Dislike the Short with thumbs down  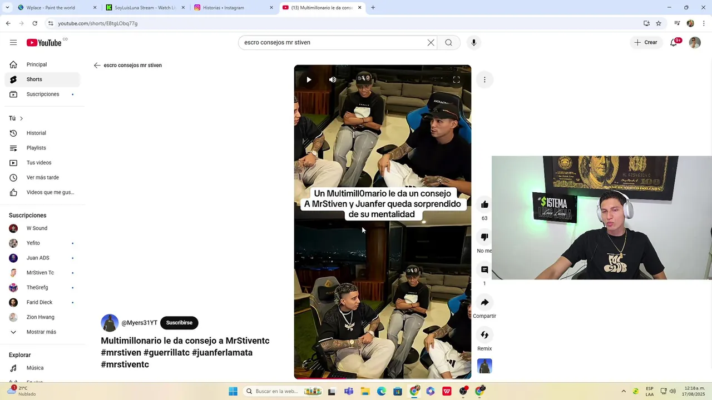(x=484, y=237)
